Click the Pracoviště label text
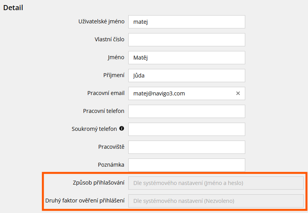 [111, 147]
